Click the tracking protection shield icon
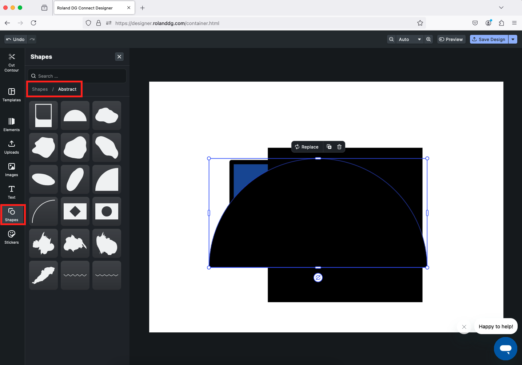This screenshot has width=522, height=365. point(88,23)
